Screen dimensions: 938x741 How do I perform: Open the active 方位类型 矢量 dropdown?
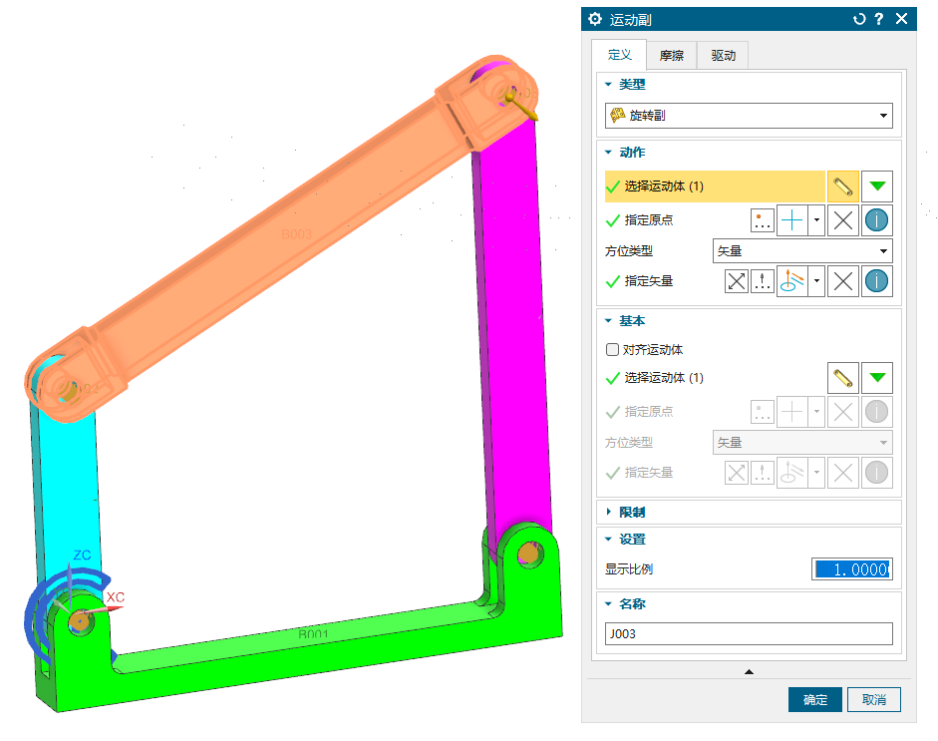point(802,251)
